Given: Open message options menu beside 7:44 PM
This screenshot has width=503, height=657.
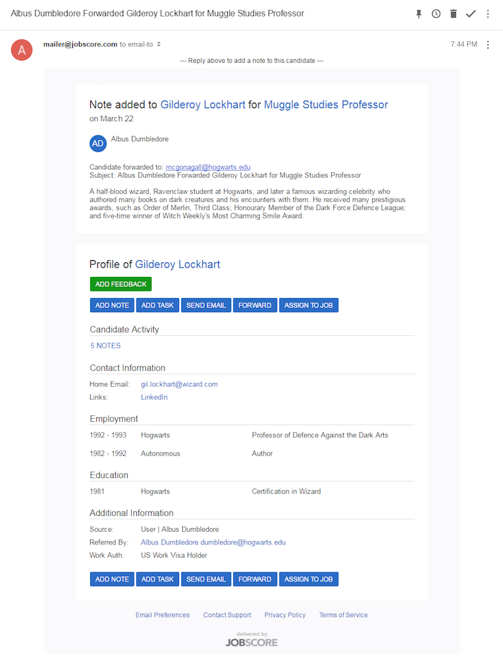Looking at the screenshot, I should [x=488, y=44].
